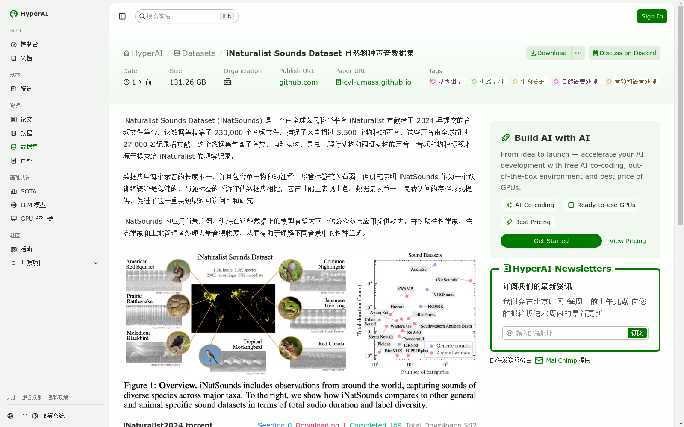Click the HyperAI logo icon
The width and height of the screenshot is (684, 427).
click(14, 14)
